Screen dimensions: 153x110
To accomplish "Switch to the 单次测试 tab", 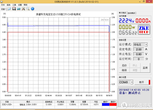I will tap(122, 13).
